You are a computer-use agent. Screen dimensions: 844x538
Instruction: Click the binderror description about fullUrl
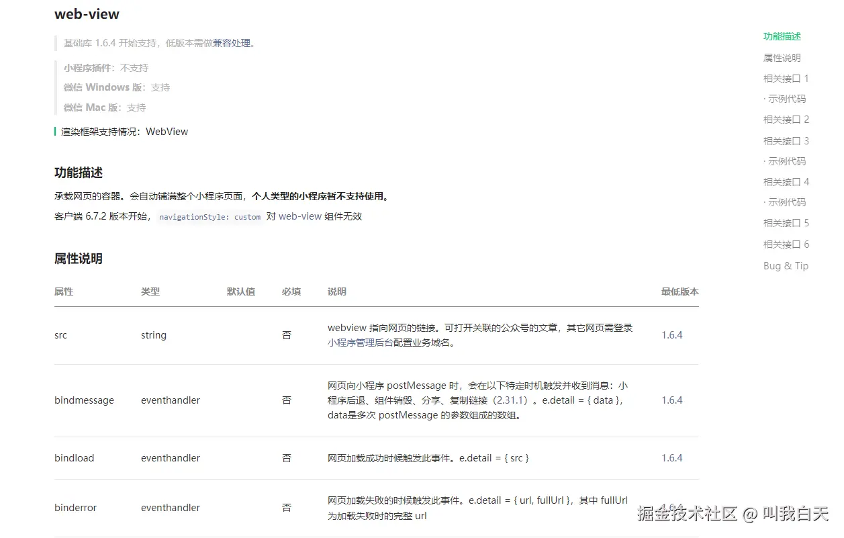pyautogui.click(x=478, y=508)
